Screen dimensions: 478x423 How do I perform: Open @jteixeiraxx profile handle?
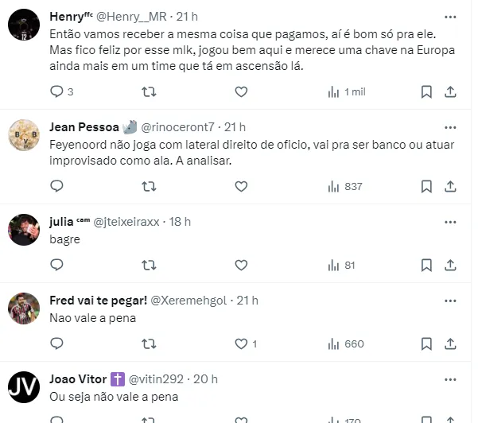pos(126,222)
